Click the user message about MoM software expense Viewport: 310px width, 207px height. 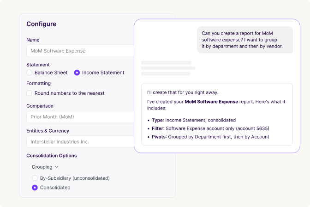tap(245, 40)
